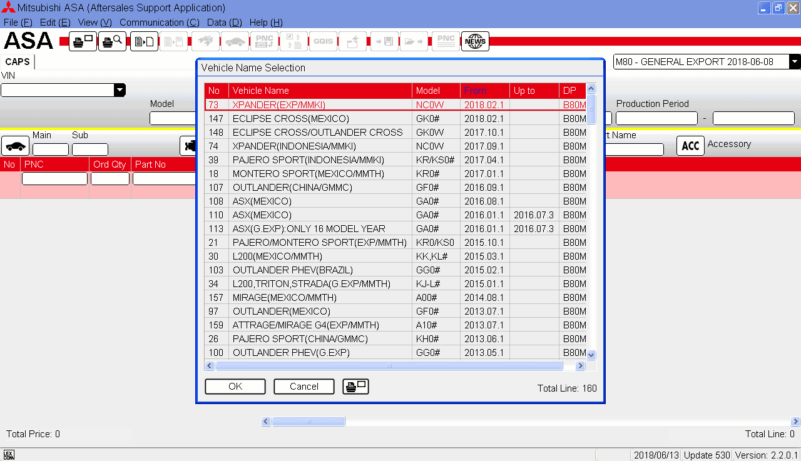Click the open-folder export toolbar icon
The image size is (801, 461).
pos(414,41)
